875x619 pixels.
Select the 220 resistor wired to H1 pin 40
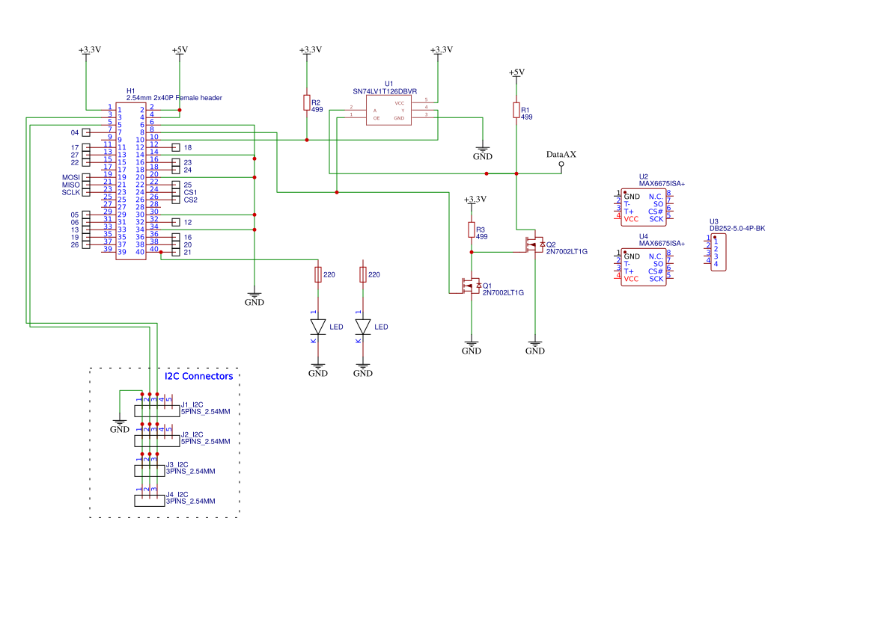pyautogui.click(x=318, y=274)
